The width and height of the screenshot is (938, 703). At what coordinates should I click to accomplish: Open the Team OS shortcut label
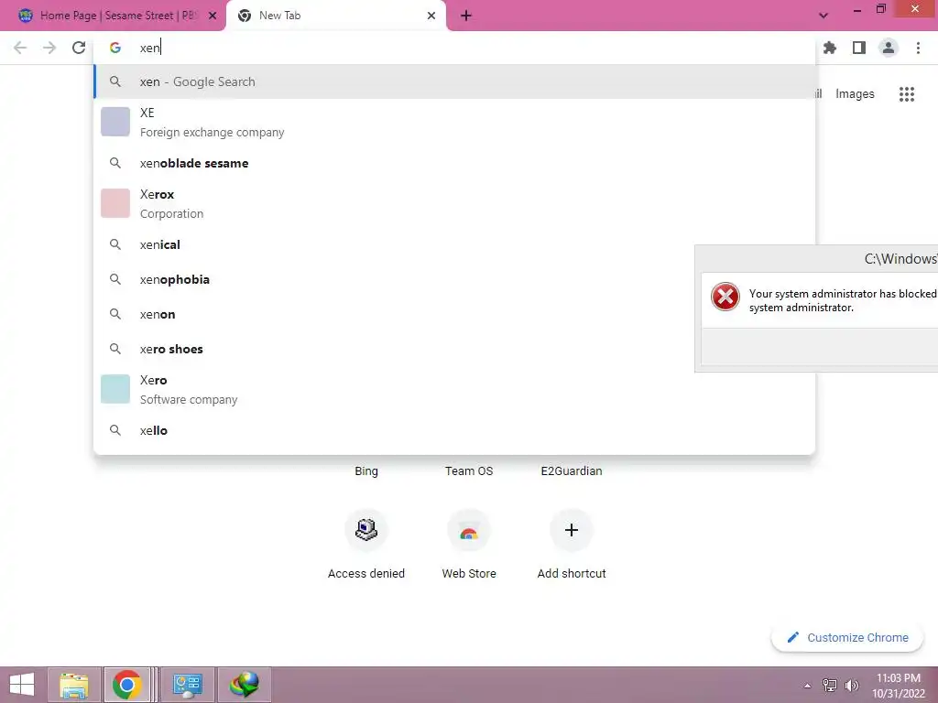[x=469, y=471]
